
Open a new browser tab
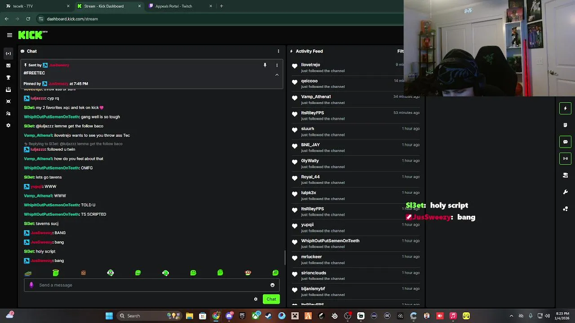pos(221,6)
